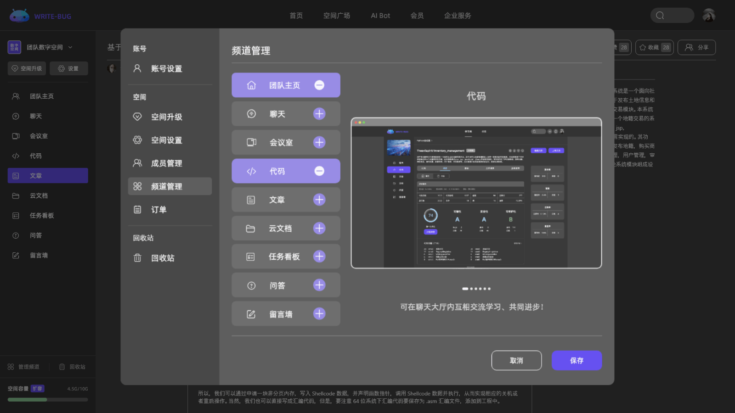The height and width of the screenshot is (413, 735).
Task: Enable the 留言墙 channel with plus toggle
Action: [x=320, y=313]
